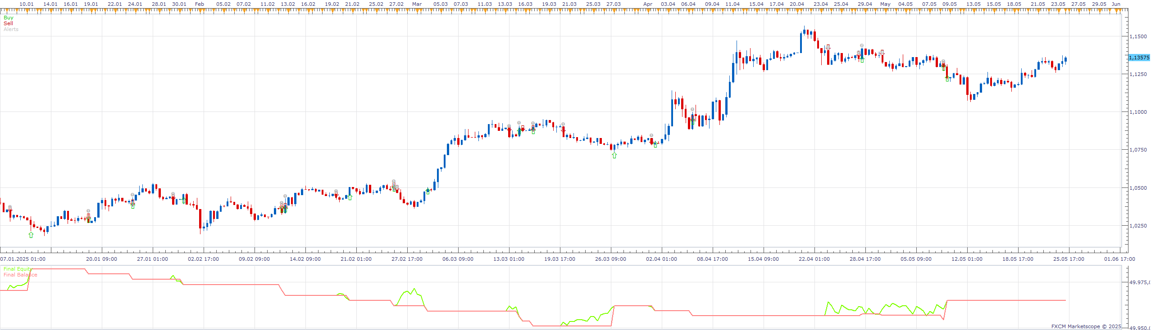Click the Mar label on the top axis
1151x330 pixels.
point(417,4)
